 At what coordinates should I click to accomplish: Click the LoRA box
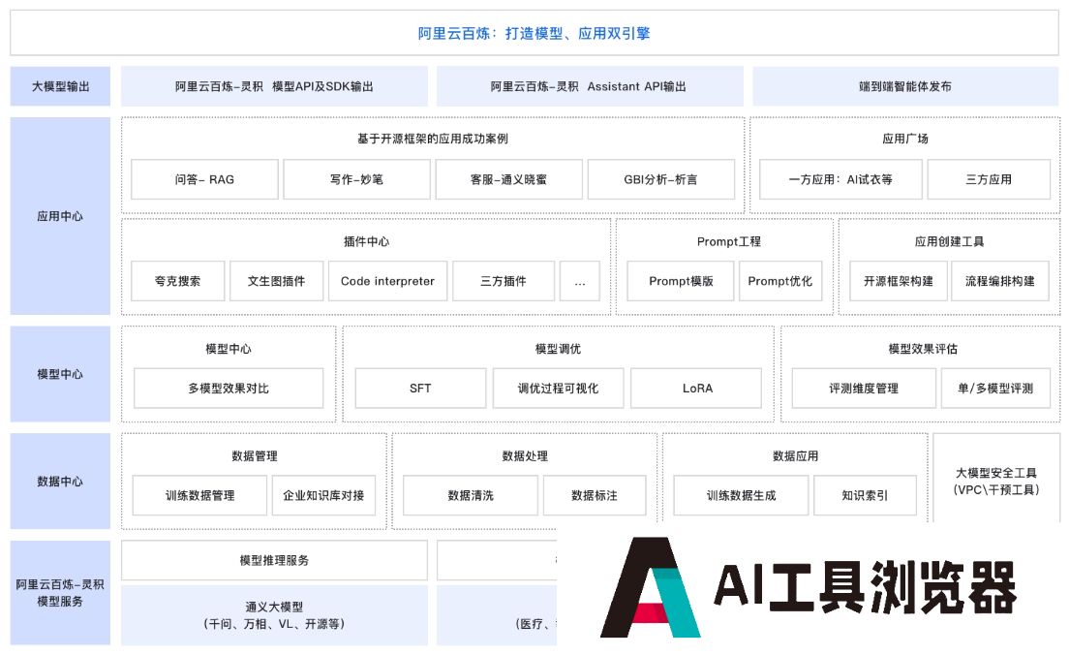pos(697,389)
